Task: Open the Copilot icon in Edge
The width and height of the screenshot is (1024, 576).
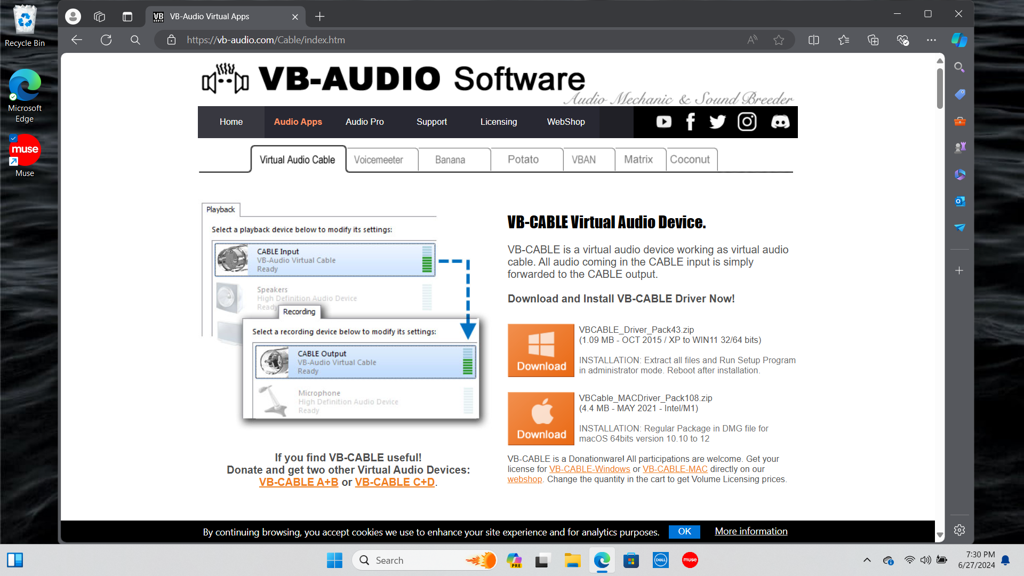Action: (x=959, y=40)
